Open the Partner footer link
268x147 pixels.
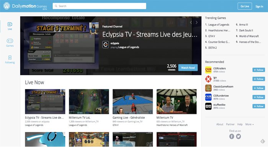230,124
